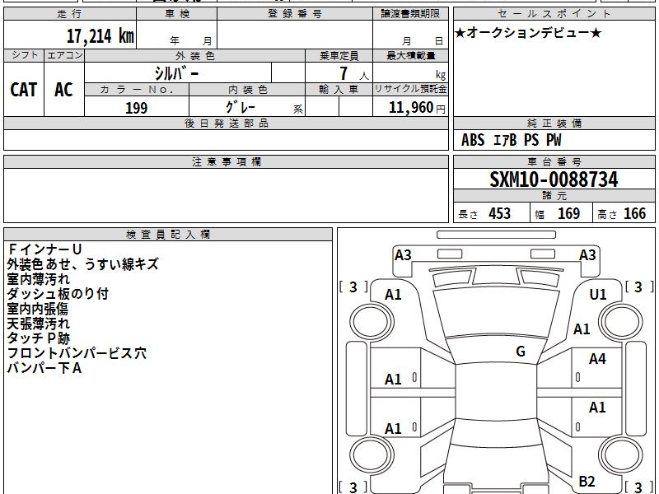Image resolution: width=659 pixels, height=494 pixels.
Task: Select the CAT shift value
Action: click(x=24, y=90)
